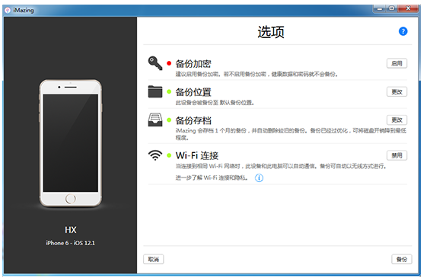This screenshot has width=427, height=278.
Task: Click the iPhone 6 - iOS 12.1 label
Action: pos(71,243)
